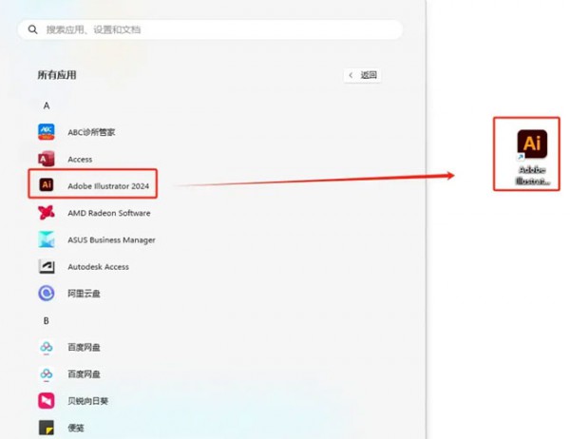The width and height of the screenshot is (570, 439).
Task: Click the ABC诊所管家 app icon
Action: tap(47, 132)
